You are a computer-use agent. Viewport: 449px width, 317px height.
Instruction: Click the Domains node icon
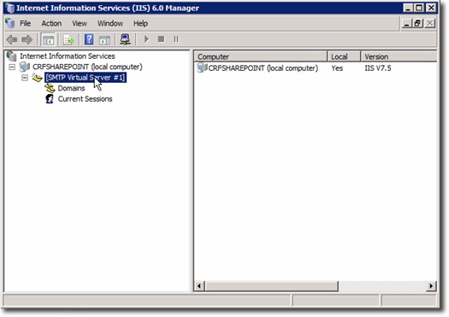(x=50, y=88)
